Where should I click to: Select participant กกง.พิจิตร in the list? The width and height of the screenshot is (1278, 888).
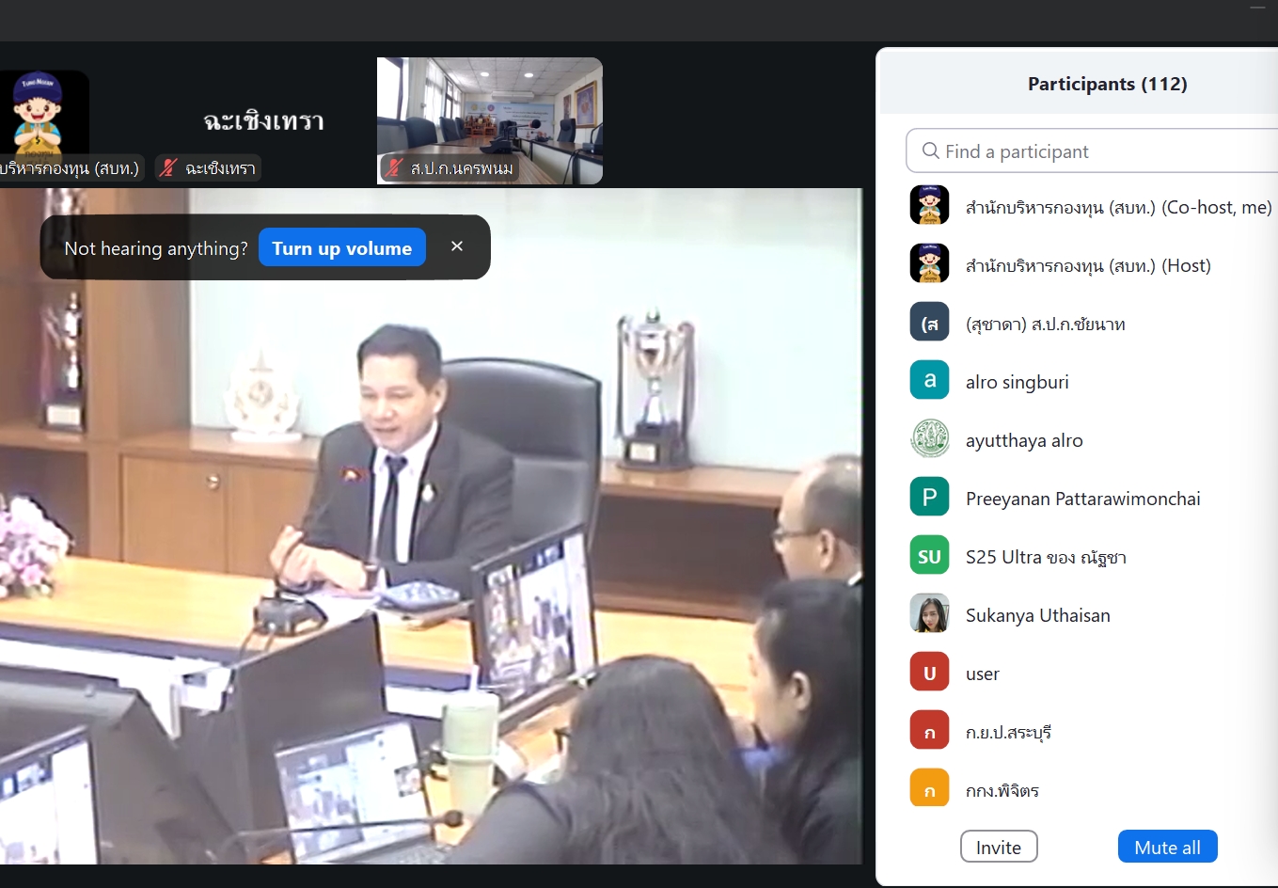pos(1002,790)
